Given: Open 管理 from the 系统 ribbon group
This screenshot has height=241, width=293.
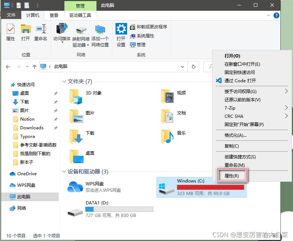Looking at the screenshot, I should point(138,45).
